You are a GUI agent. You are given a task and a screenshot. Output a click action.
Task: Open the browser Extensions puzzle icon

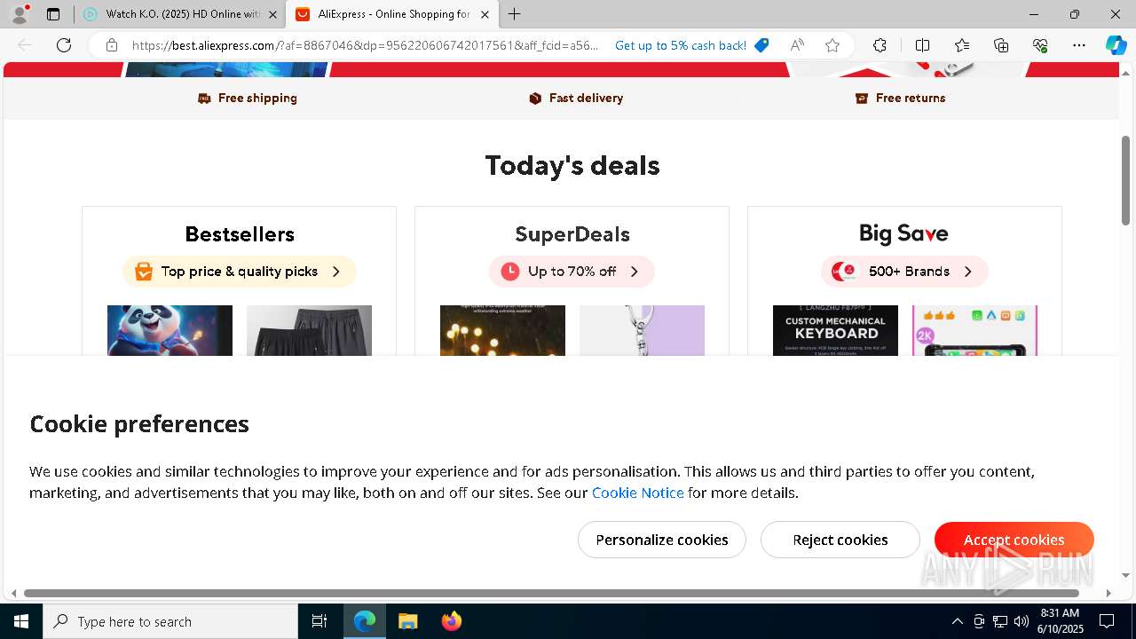click(x=880, y=45)
